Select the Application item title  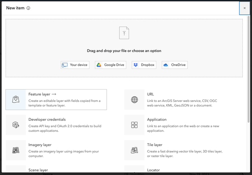pyautogui.click(x=157, y=119)
